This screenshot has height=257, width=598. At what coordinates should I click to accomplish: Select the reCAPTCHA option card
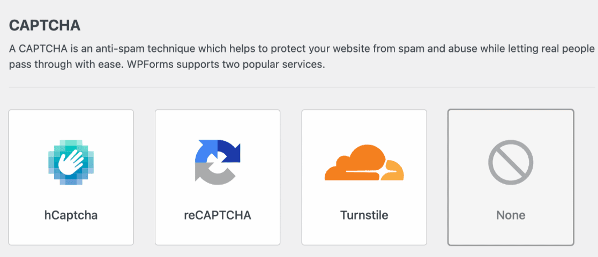(x=218, y=177)
